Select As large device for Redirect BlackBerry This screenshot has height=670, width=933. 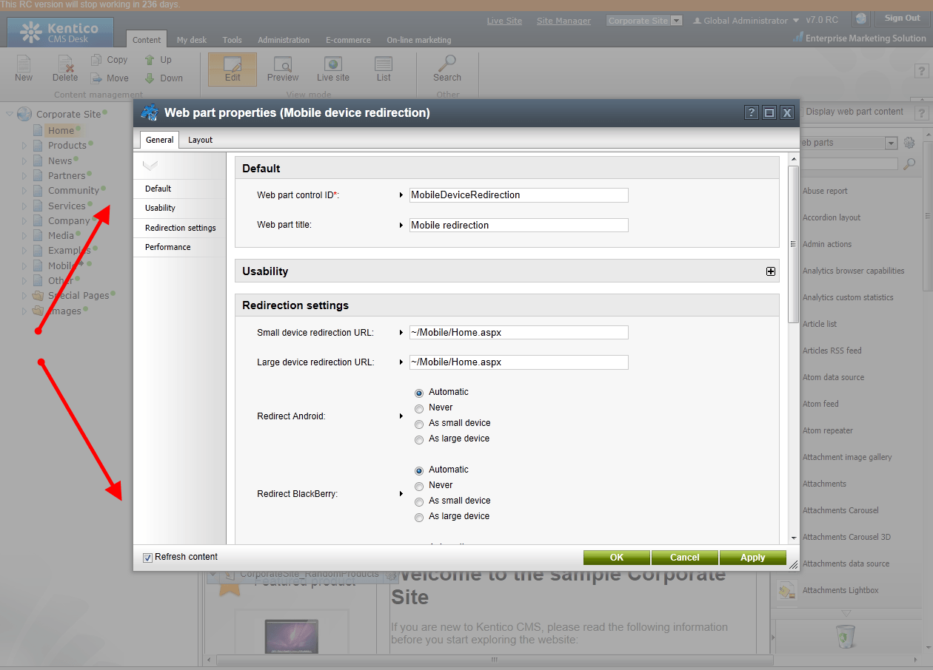[x=419, y=517]
